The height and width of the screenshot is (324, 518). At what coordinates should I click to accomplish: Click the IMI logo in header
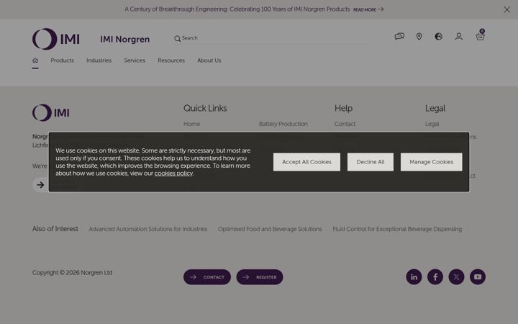56,39
